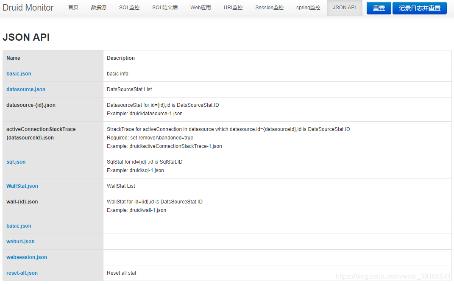Select the datasource-{id}.json name cell
The image size is (454, 284).
point(53,109)
